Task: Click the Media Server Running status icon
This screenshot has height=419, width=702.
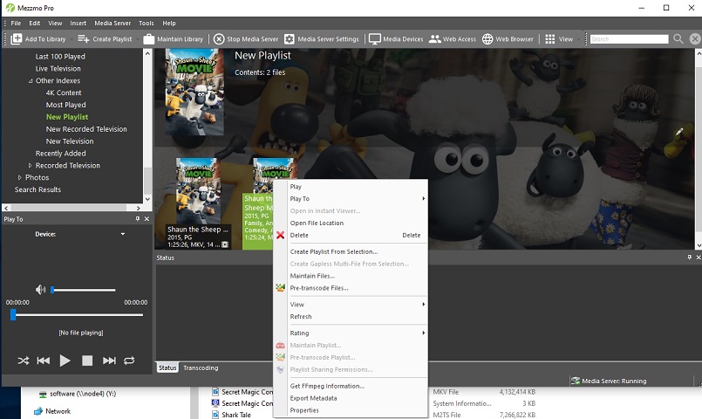Action: point(576,381)
